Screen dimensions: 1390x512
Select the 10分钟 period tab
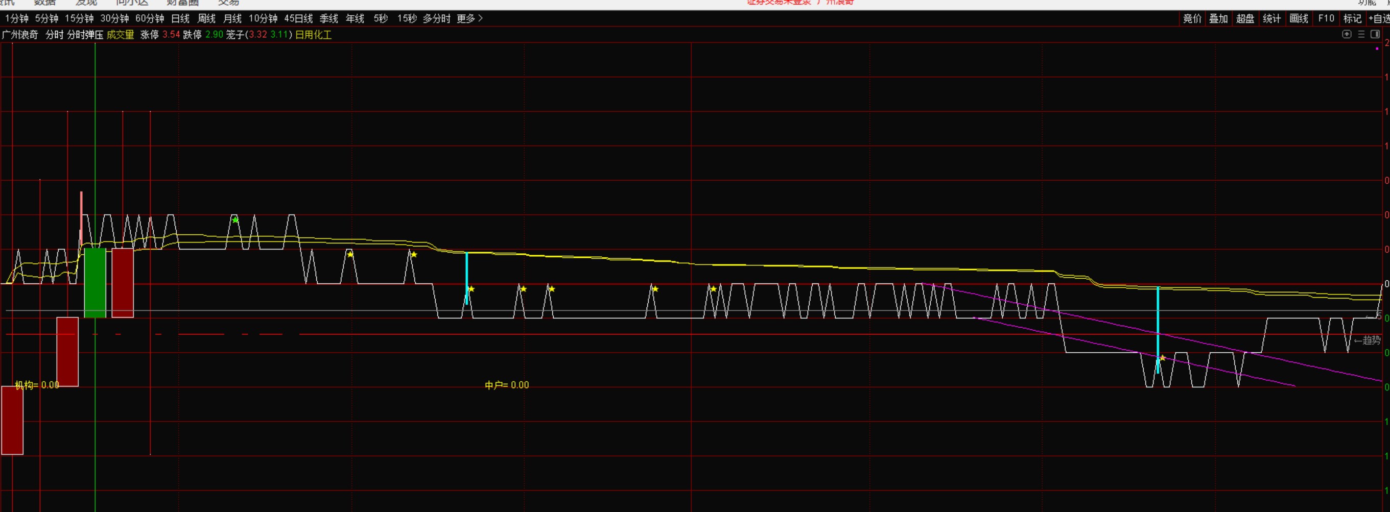263,19
